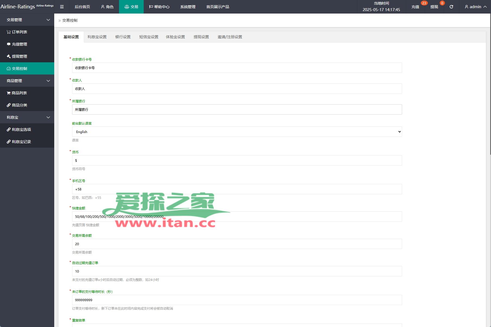The height and width of the screenshot is (327, 491).
Task: Switch to the 提现设置 tab
Action: coord(201,37)
